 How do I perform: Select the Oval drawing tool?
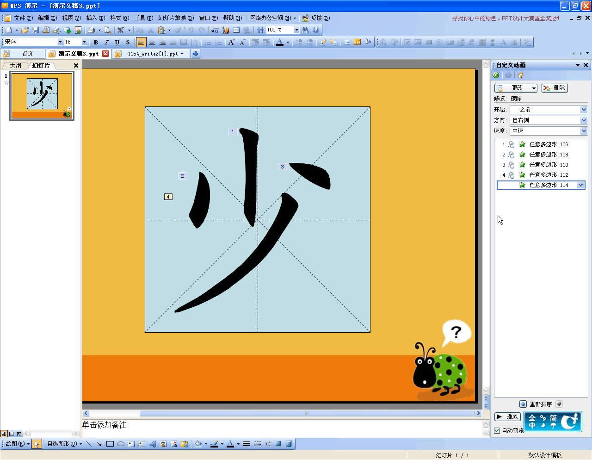coord(121,444)
